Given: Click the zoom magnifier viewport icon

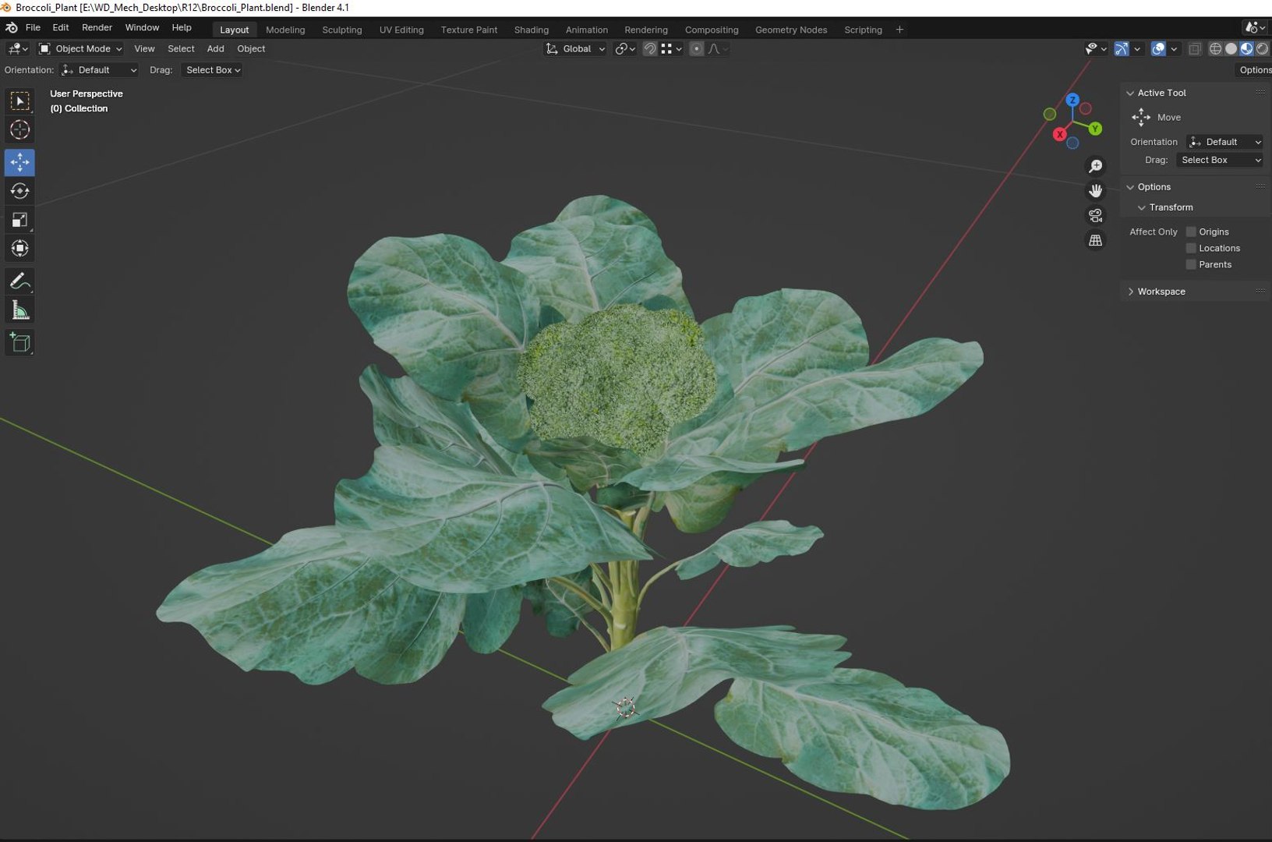Looking at the screenshot, I should (1095, 166).
